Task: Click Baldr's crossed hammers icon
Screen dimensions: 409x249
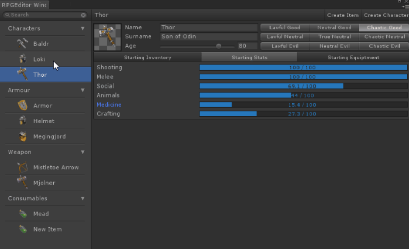Action: click(23, 44)
